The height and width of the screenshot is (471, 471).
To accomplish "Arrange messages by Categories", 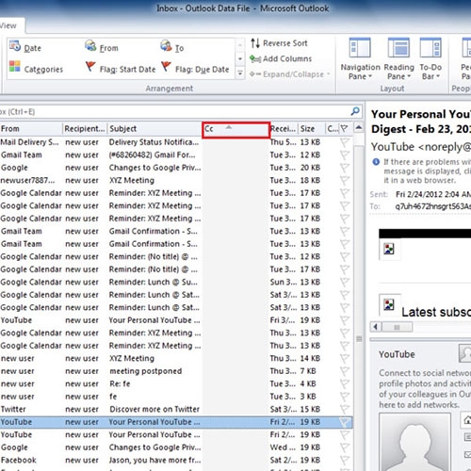I will 36,68.
